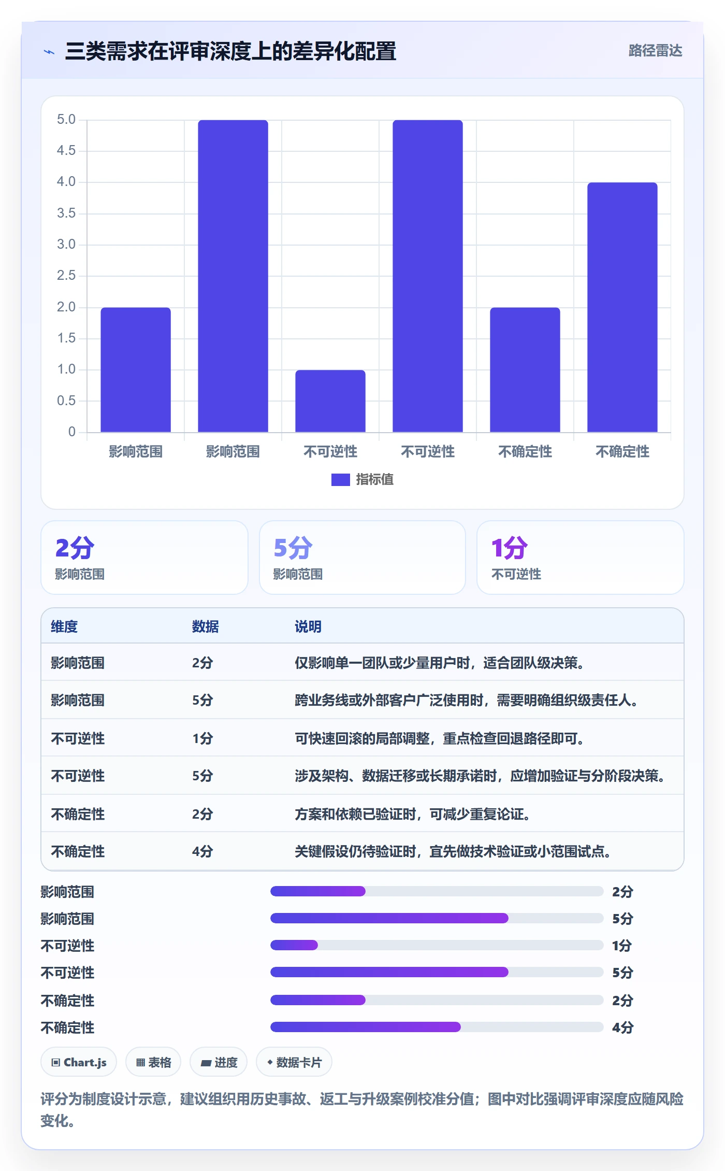Click the 不可逆性 progress bar showing 1分

pyautogui.click(x=437, y=945)
